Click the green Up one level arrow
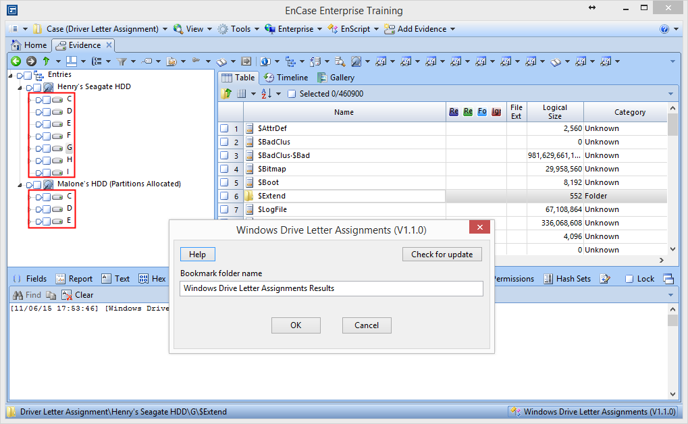 click(46, 61)
